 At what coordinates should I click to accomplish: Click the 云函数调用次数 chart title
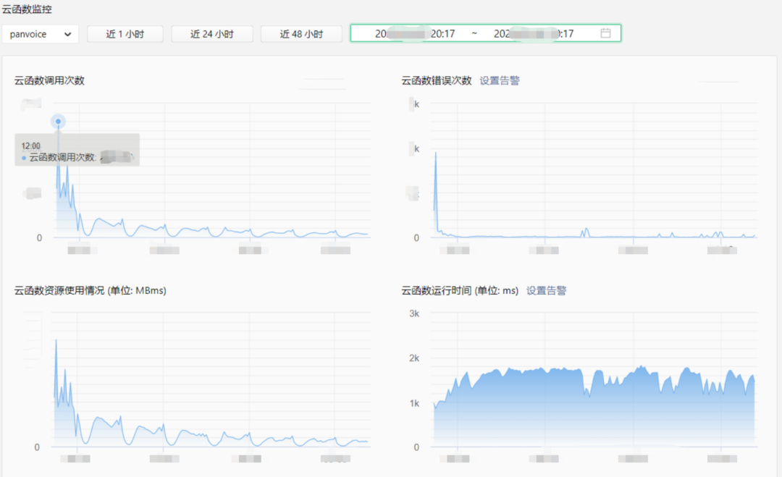tap(49, 81)
